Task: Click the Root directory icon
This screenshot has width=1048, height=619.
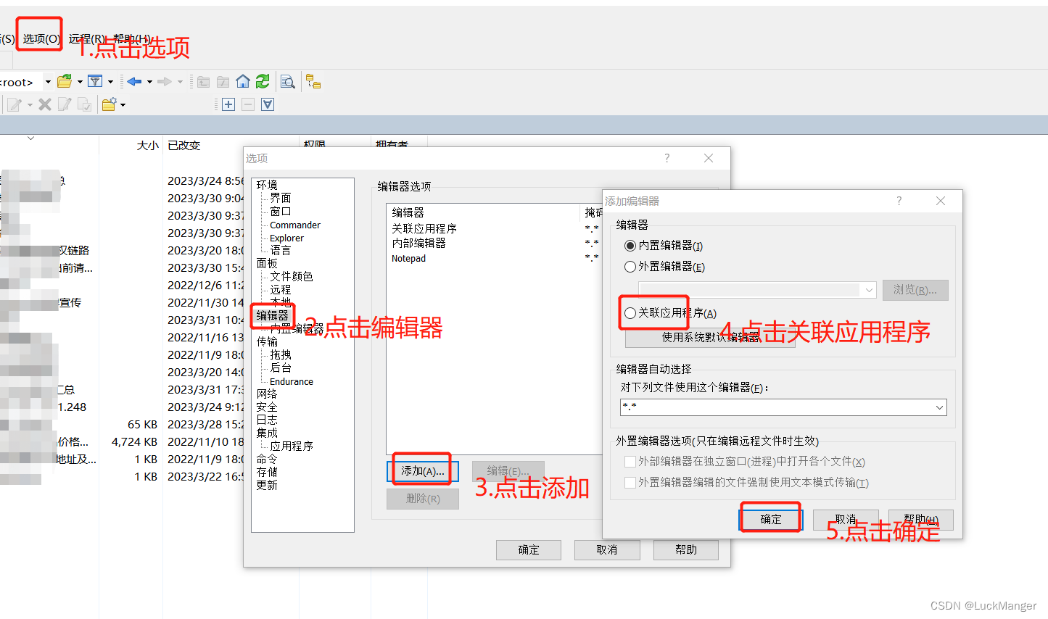Action: (x=223, y=82)
